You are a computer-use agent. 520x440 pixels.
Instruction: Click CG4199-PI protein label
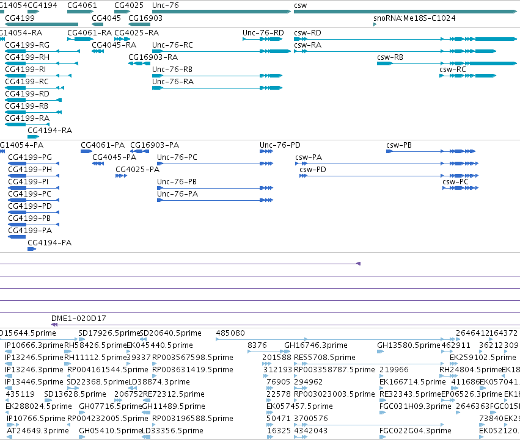(x=28, y=182)
